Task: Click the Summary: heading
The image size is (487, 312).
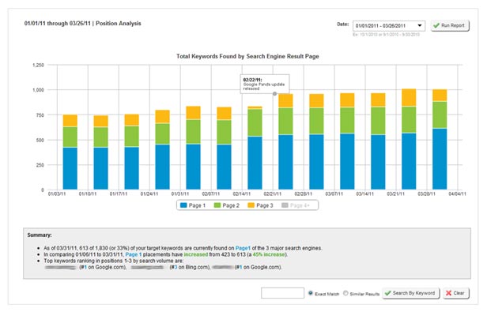Action: point(40,235)
